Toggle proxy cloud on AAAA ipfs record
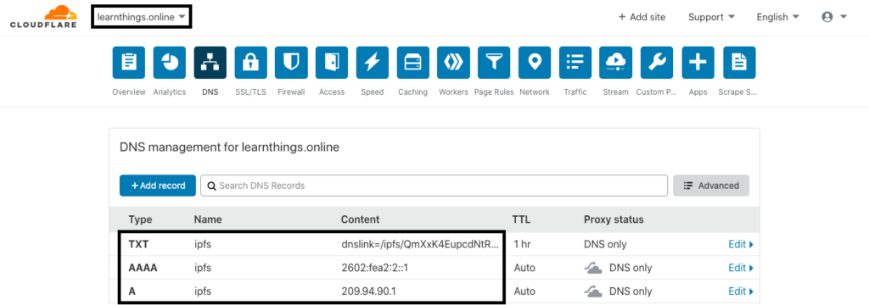 (593, 268)
